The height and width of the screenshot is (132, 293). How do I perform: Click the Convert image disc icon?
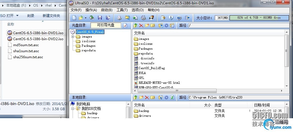click(x=135, y=18)
